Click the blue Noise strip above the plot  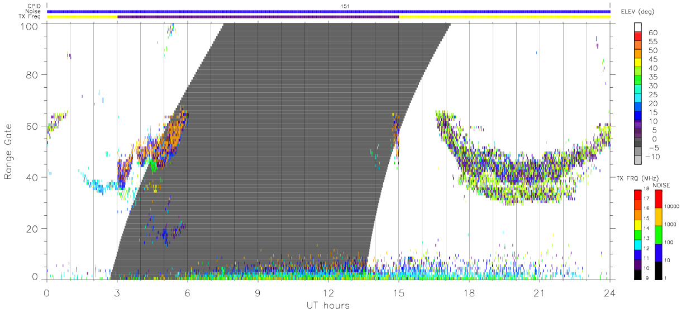coord(328,11)
